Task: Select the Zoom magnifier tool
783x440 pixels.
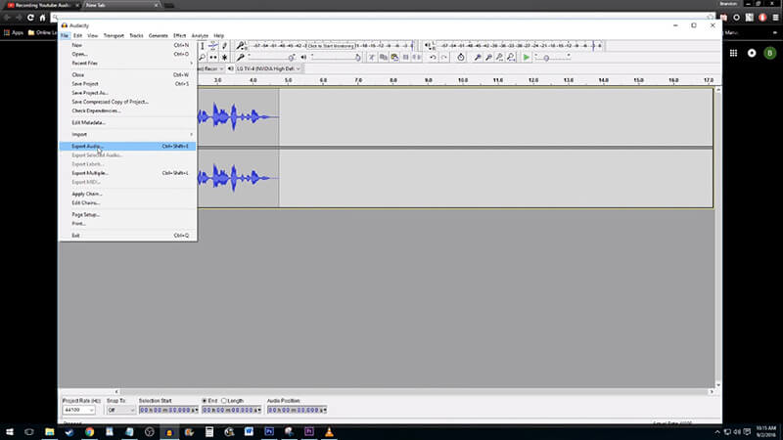Action: click(x=203, y=58)
